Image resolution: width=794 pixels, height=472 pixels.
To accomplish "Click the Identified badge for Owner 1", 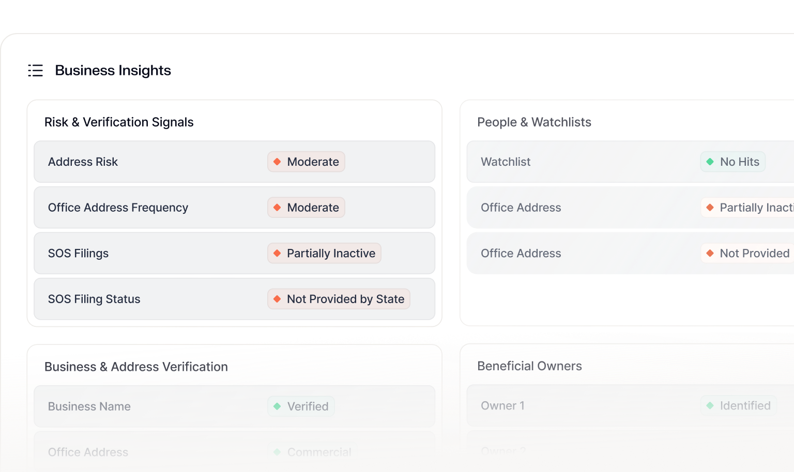I will [x=739, y=406].
